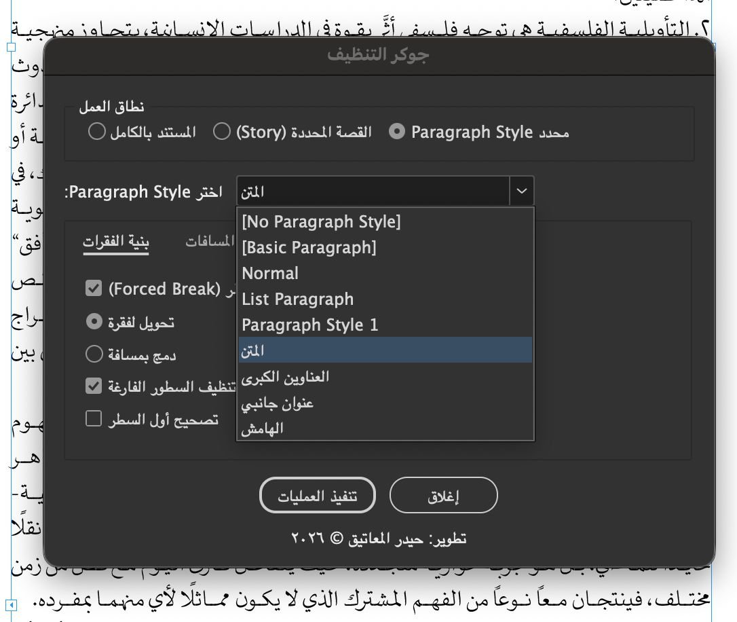Uncheck the "(Forced Break)" checkbox
The image size is (737, 622).
tap(94, 289)
